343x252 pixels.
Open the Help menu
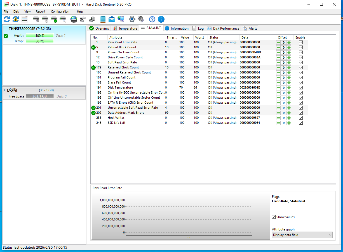(x=80, y=11)
